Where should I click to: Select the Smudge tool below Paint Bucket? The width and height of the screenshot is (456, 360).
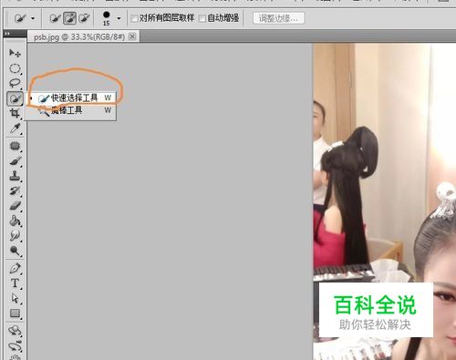[15, 236]
